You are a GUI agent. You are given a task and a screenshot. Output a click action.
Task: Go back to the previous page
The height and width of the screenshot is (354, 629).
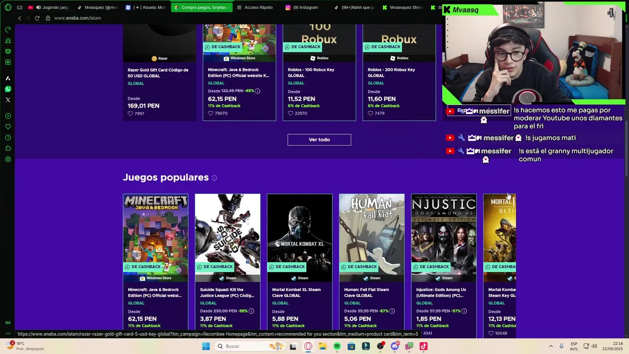[20, 18]
